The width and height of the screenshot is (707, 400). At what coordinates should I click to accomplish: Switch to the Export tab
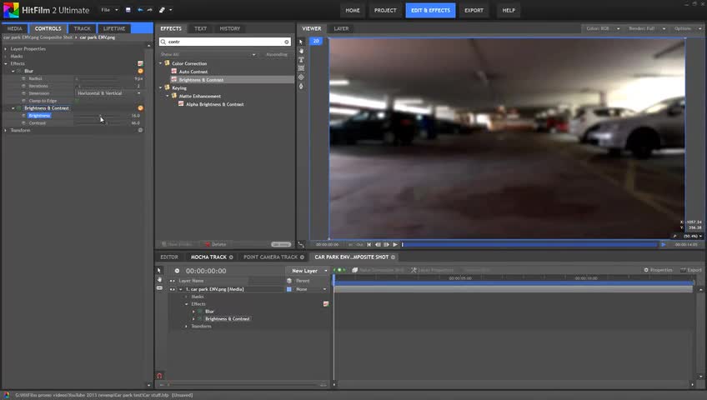[x=474, y=10]
